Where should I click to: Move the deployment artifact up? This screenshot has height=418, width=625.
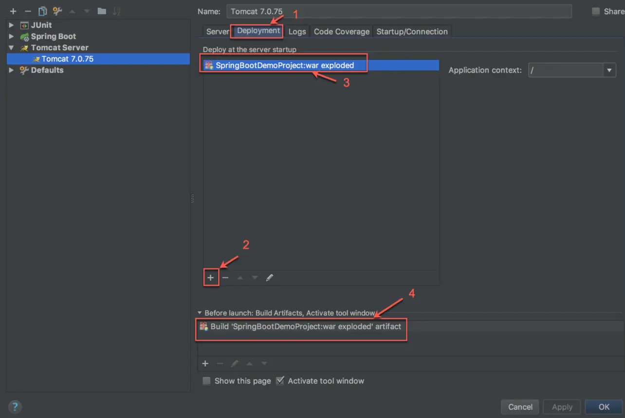click(x=240, y=278)
